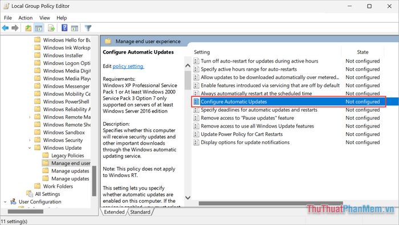
Task: Open the Action menu
Action: 26,18
